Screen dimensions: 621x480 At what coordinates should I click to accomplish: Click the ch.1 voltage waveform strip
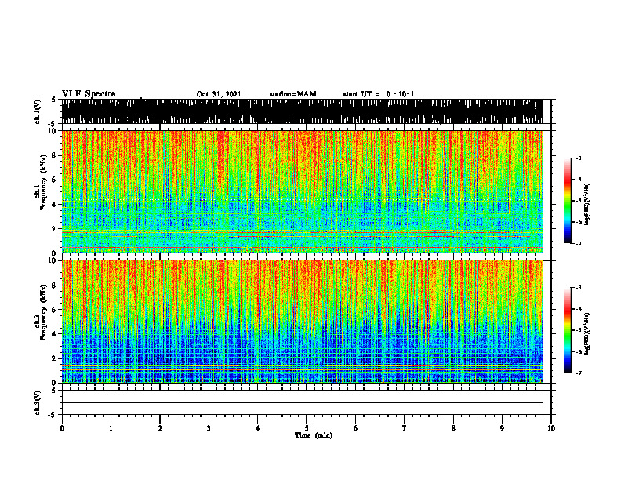[x=302, y=111]
